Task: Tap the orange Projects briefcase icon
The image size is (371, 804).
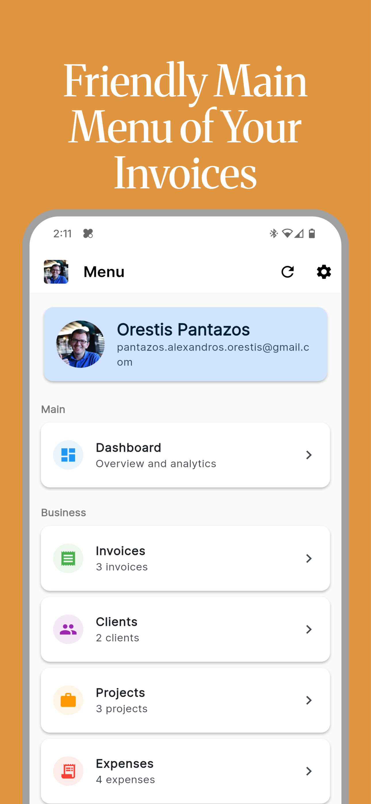Action: [68, 700]
